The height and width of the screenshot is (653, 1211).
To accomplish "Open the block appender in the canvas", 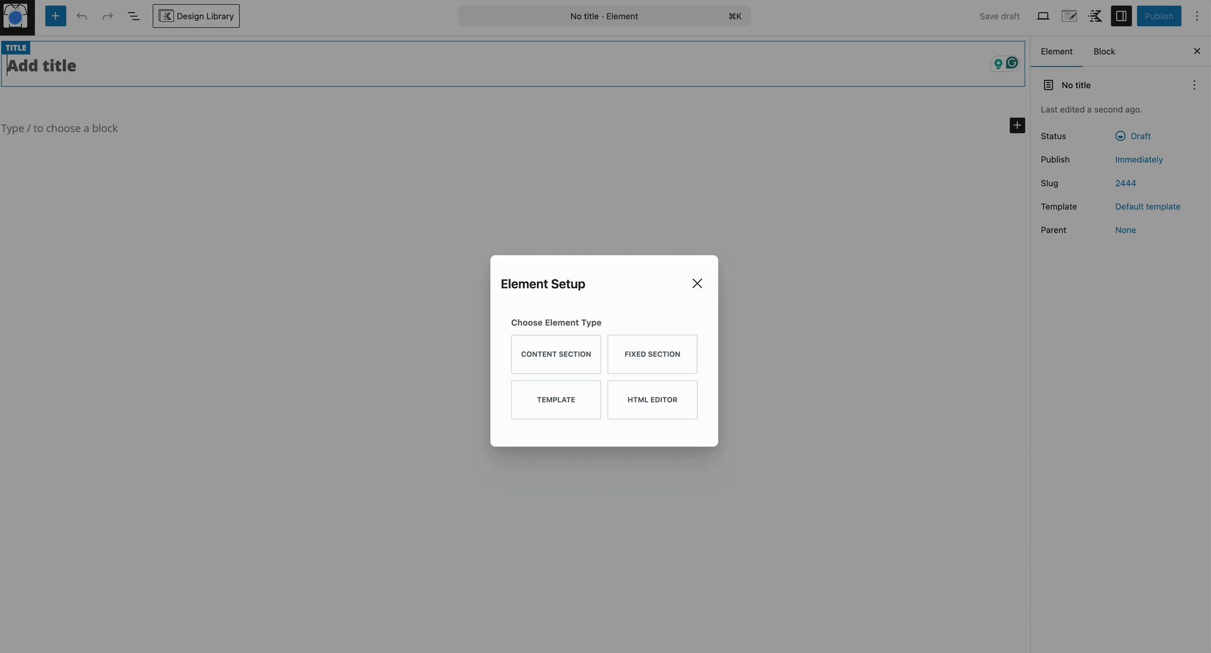I will (x=1016, y=125).
